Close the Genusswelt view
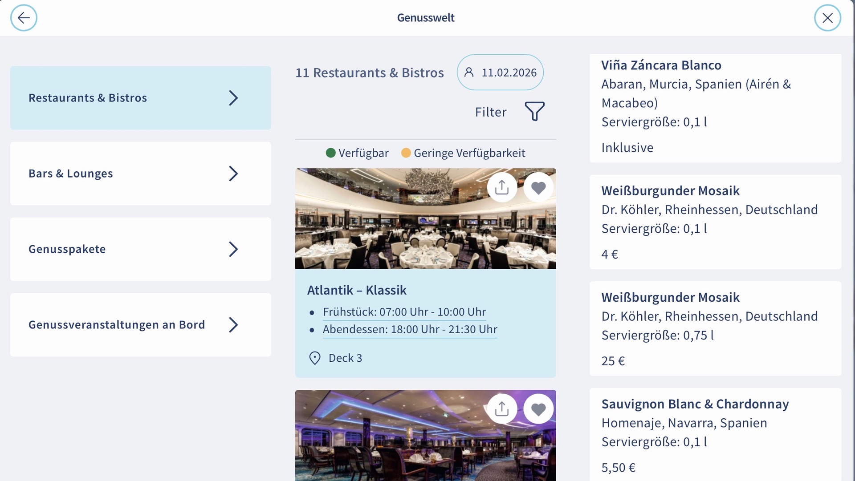This screenshot has width=855, height=481. coord(827,18)
